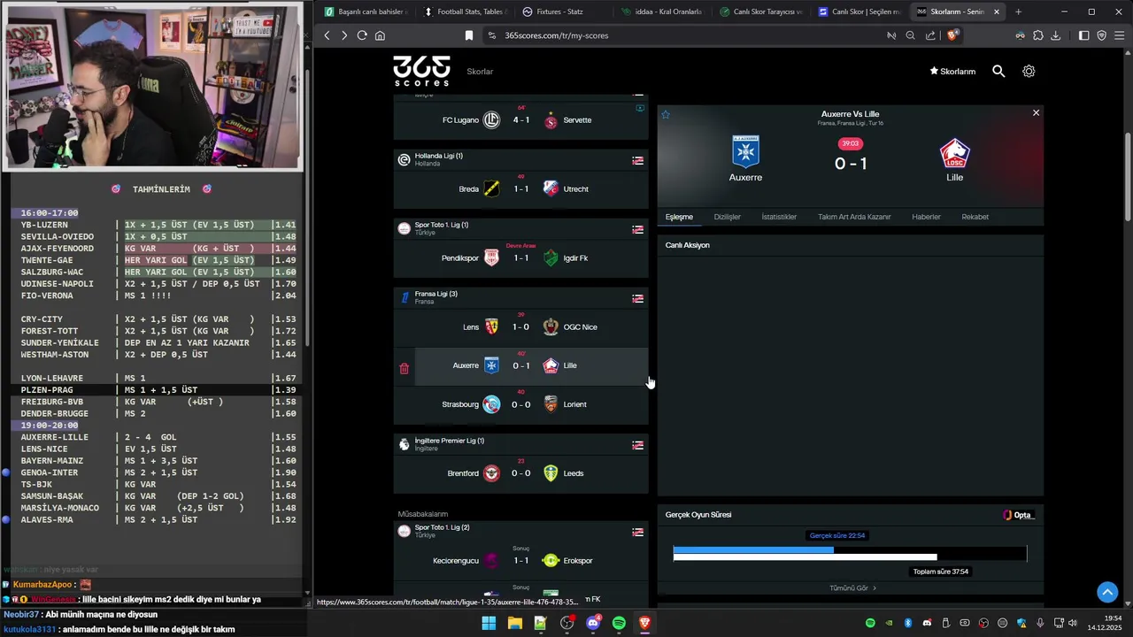Image resolution: width=1133 pixels, height=637 pixels.
Task: Click the bookmark icon near address bar
Action: pyautogui.click(x=469, y=35)
